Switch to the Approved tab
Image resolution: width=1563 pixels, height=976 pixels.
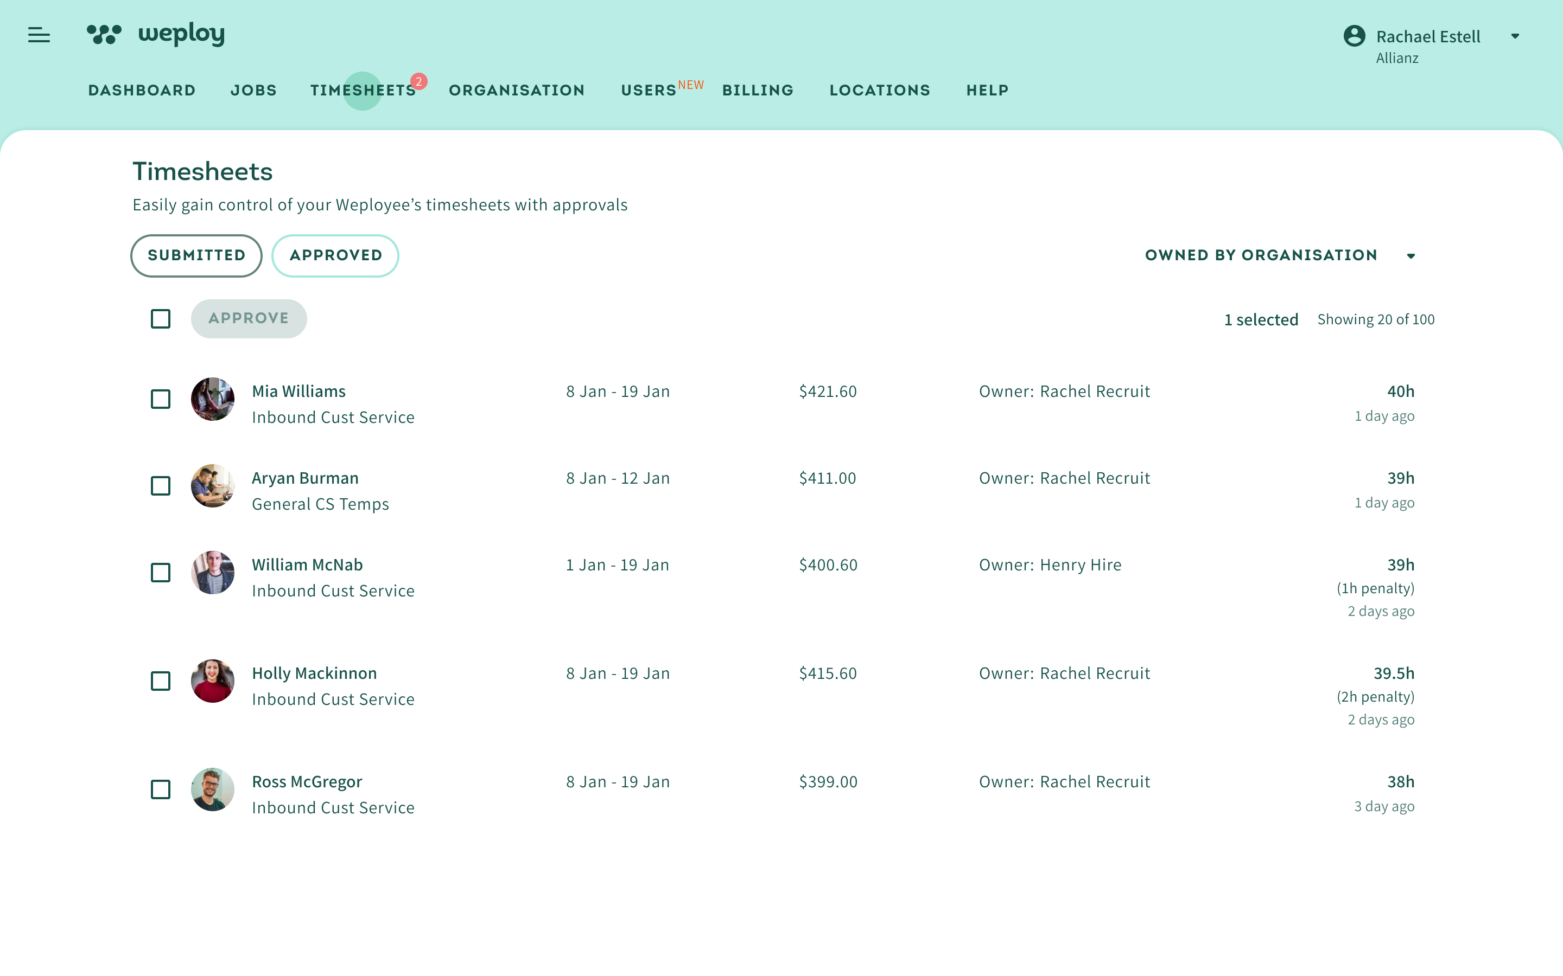[335, 255]
